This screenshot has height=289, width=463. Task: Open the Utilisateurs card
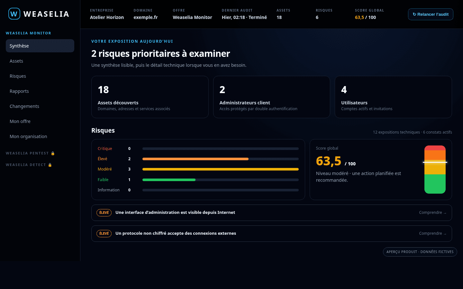click(x=393, y=97)
